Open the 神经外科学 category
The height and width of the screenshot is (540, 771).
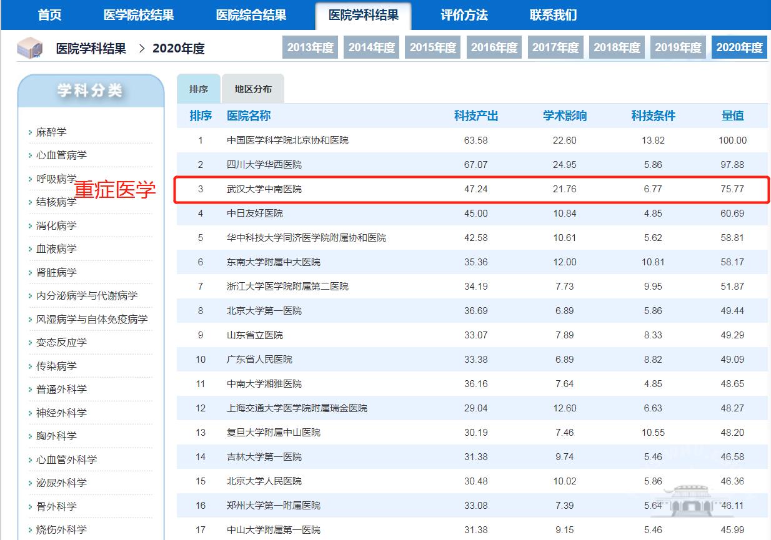pos(61,413)
